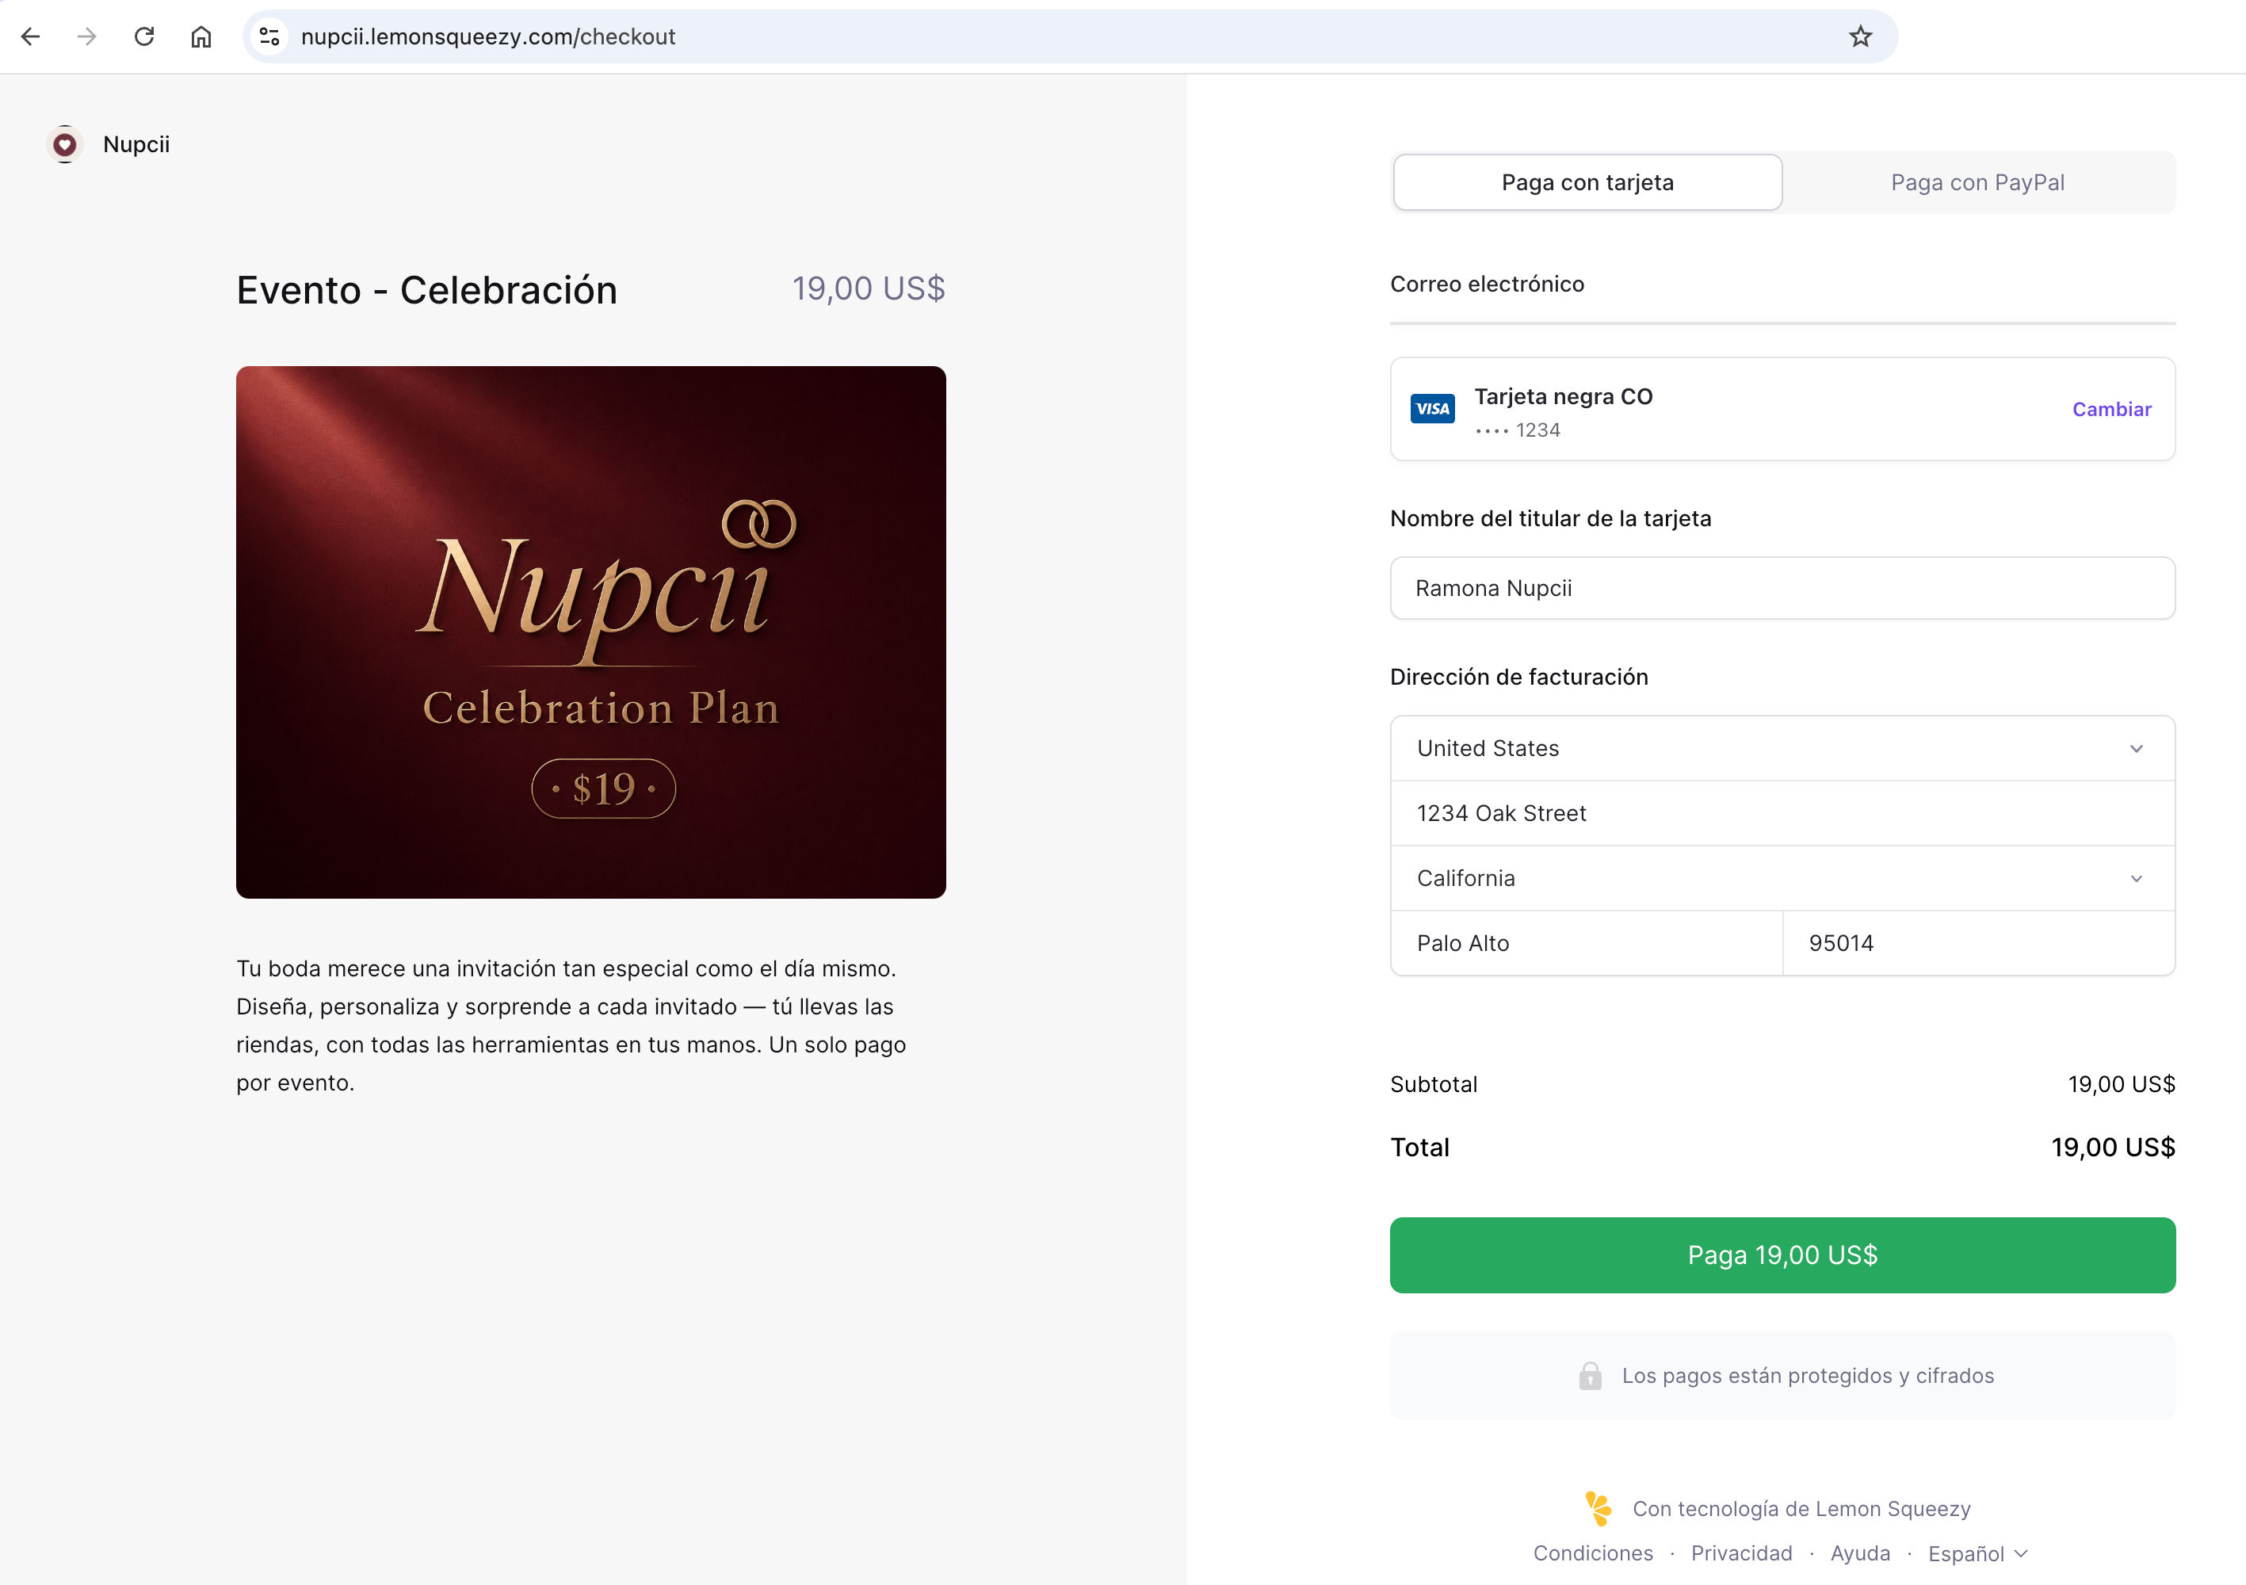This screenshot has height=1585, width=2246.
Task: Click the Tarjeta negra CO card label
Action: [1563, 396]
